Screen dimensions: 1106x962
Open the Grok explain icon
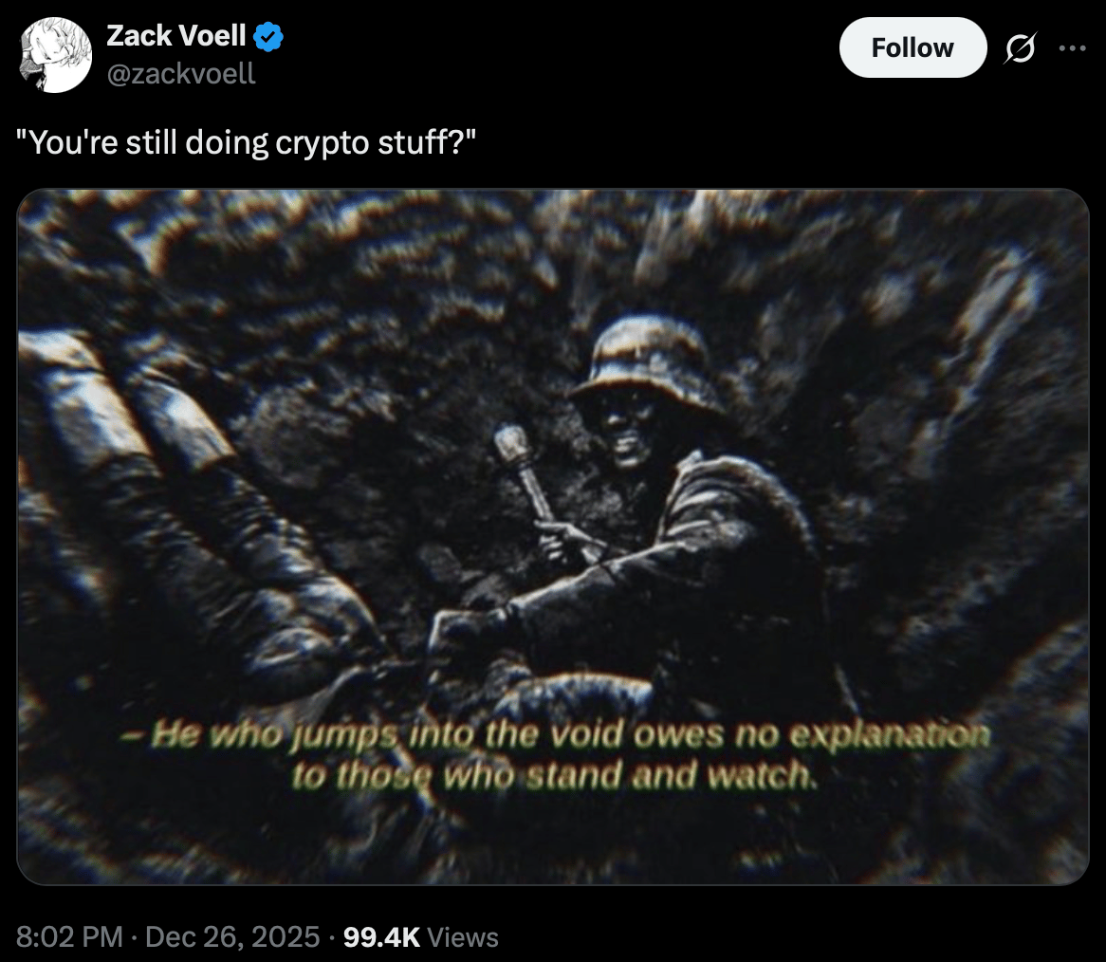coord(1020,48)
